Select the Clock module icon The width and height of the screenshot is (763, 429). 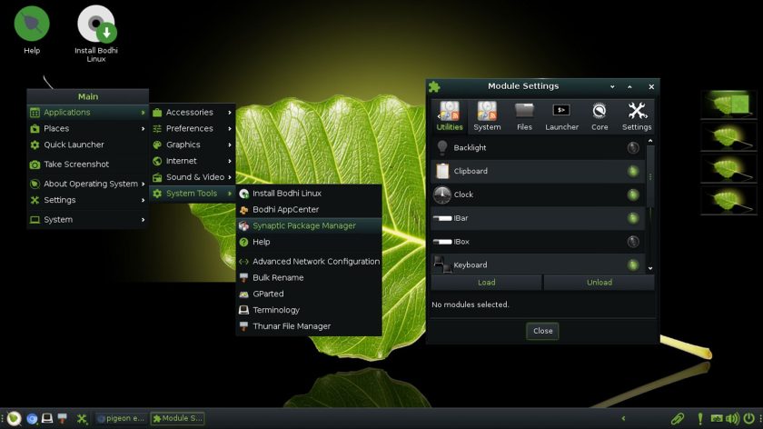pyautogui.click(x=441, y=195)
